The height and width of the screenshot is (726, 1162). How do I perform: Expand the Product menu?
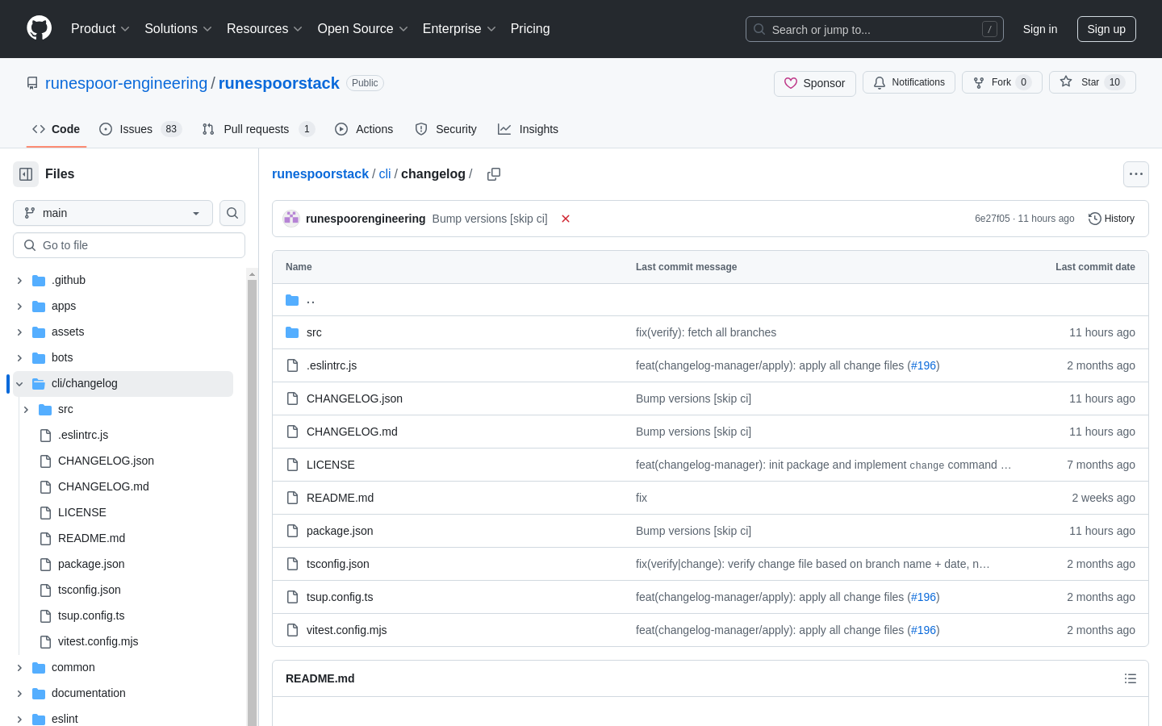[100, 29]
